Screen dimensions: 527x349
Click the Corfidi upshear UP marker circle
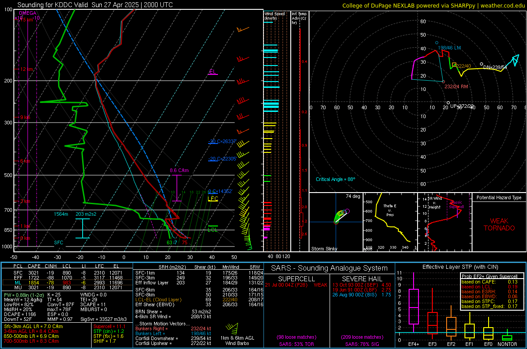coord(448,103)
